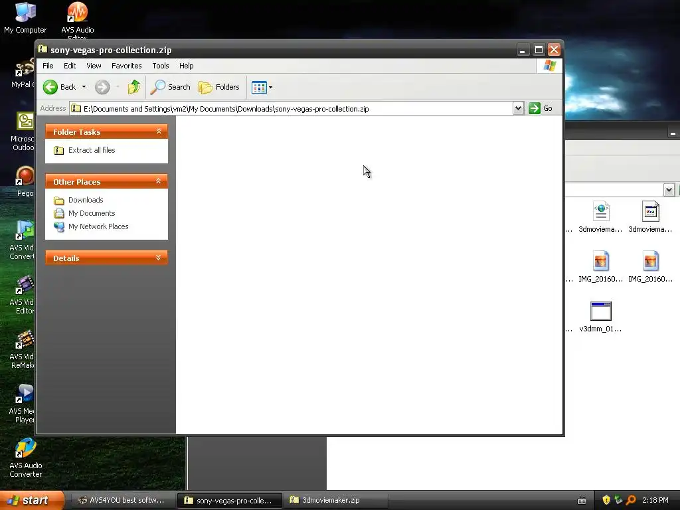Open Downloads in Other Places

86,200
